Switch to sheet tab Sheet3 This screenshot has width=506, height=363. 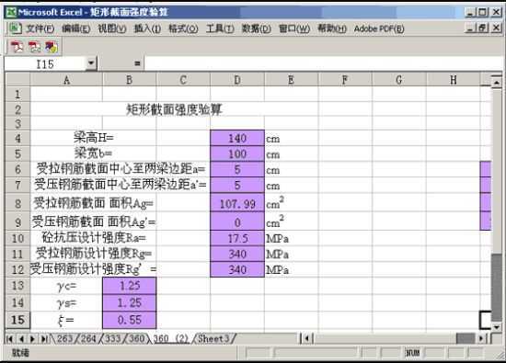(x=213, y=339)
